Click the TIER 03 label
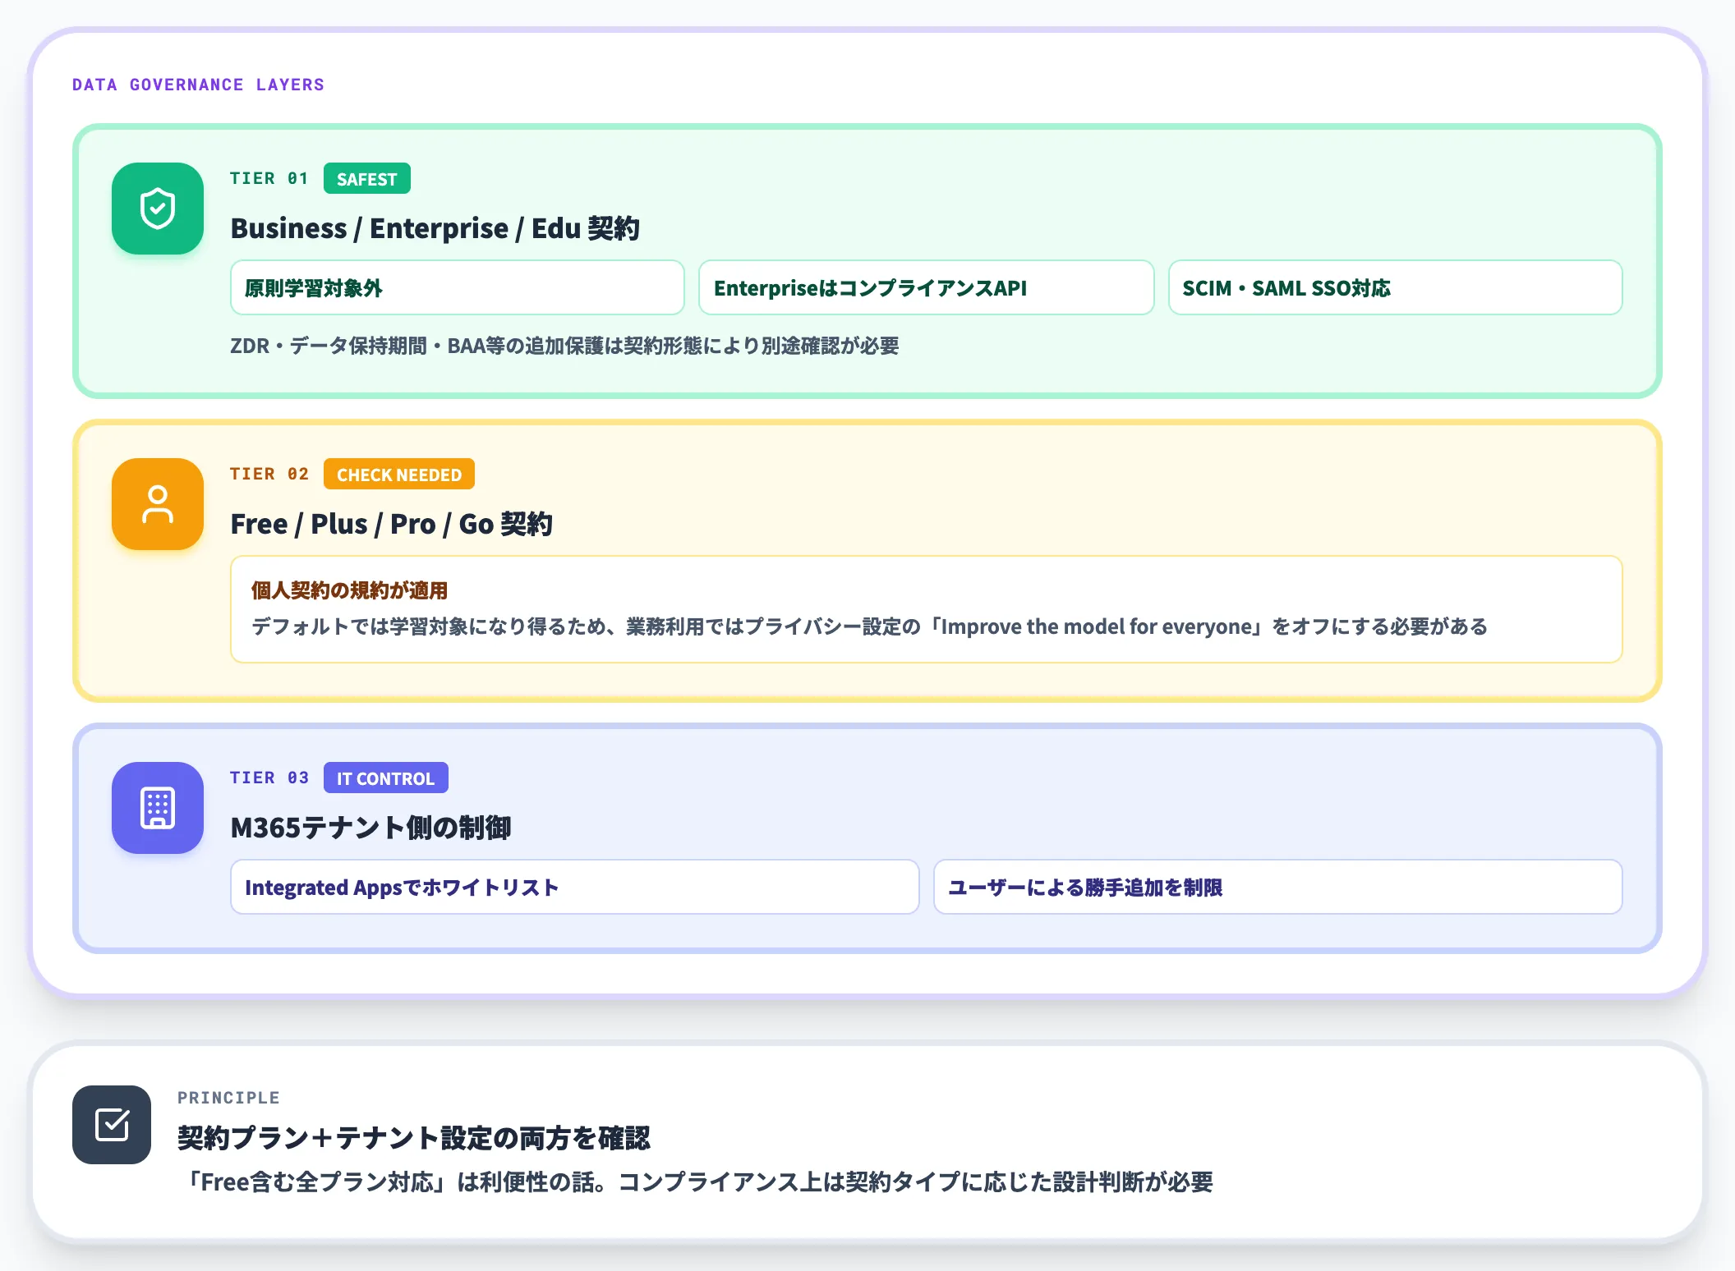Screen dimensions: 1735x1271 click(x=269, y=778)
